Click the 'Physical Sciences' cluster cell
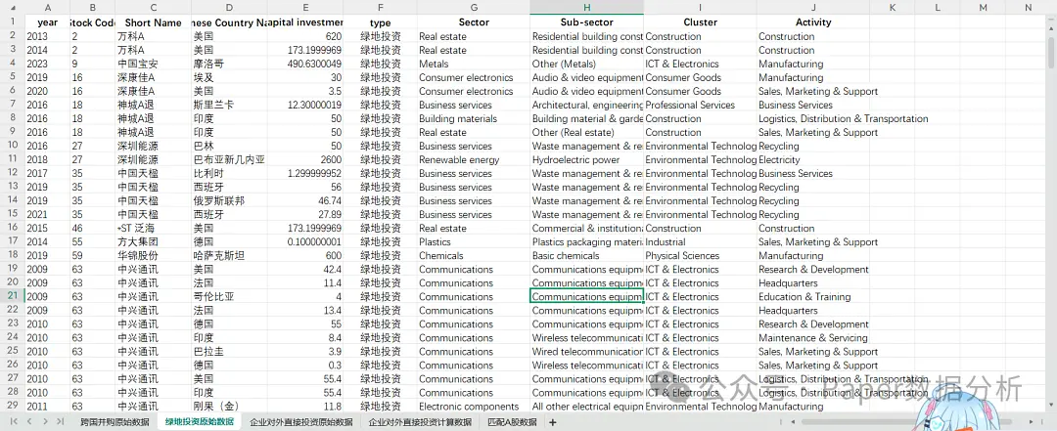Screen dimensions: 1057x431 (700, 255)
